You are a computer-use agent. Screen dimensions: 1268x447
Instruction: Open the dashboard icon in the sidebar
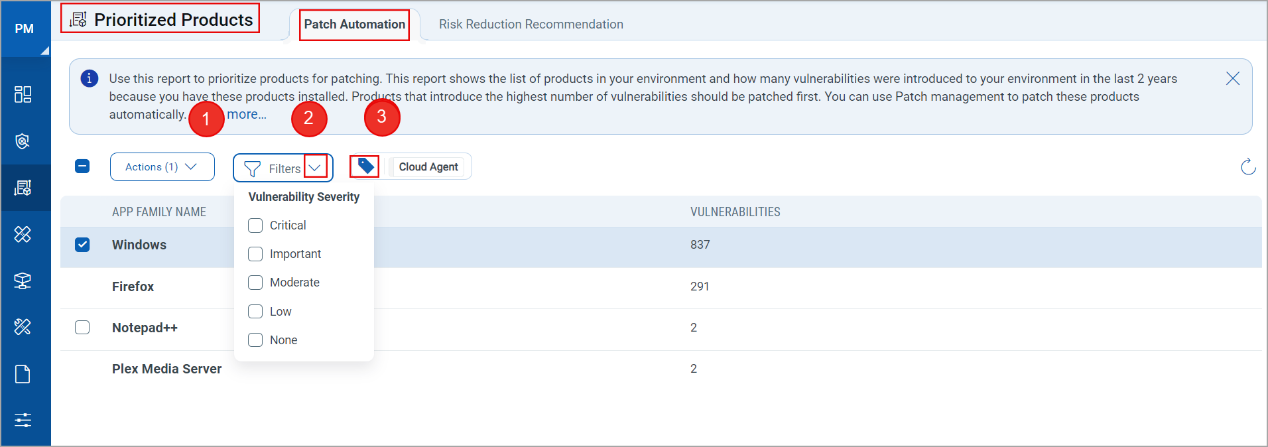point(23,94)
